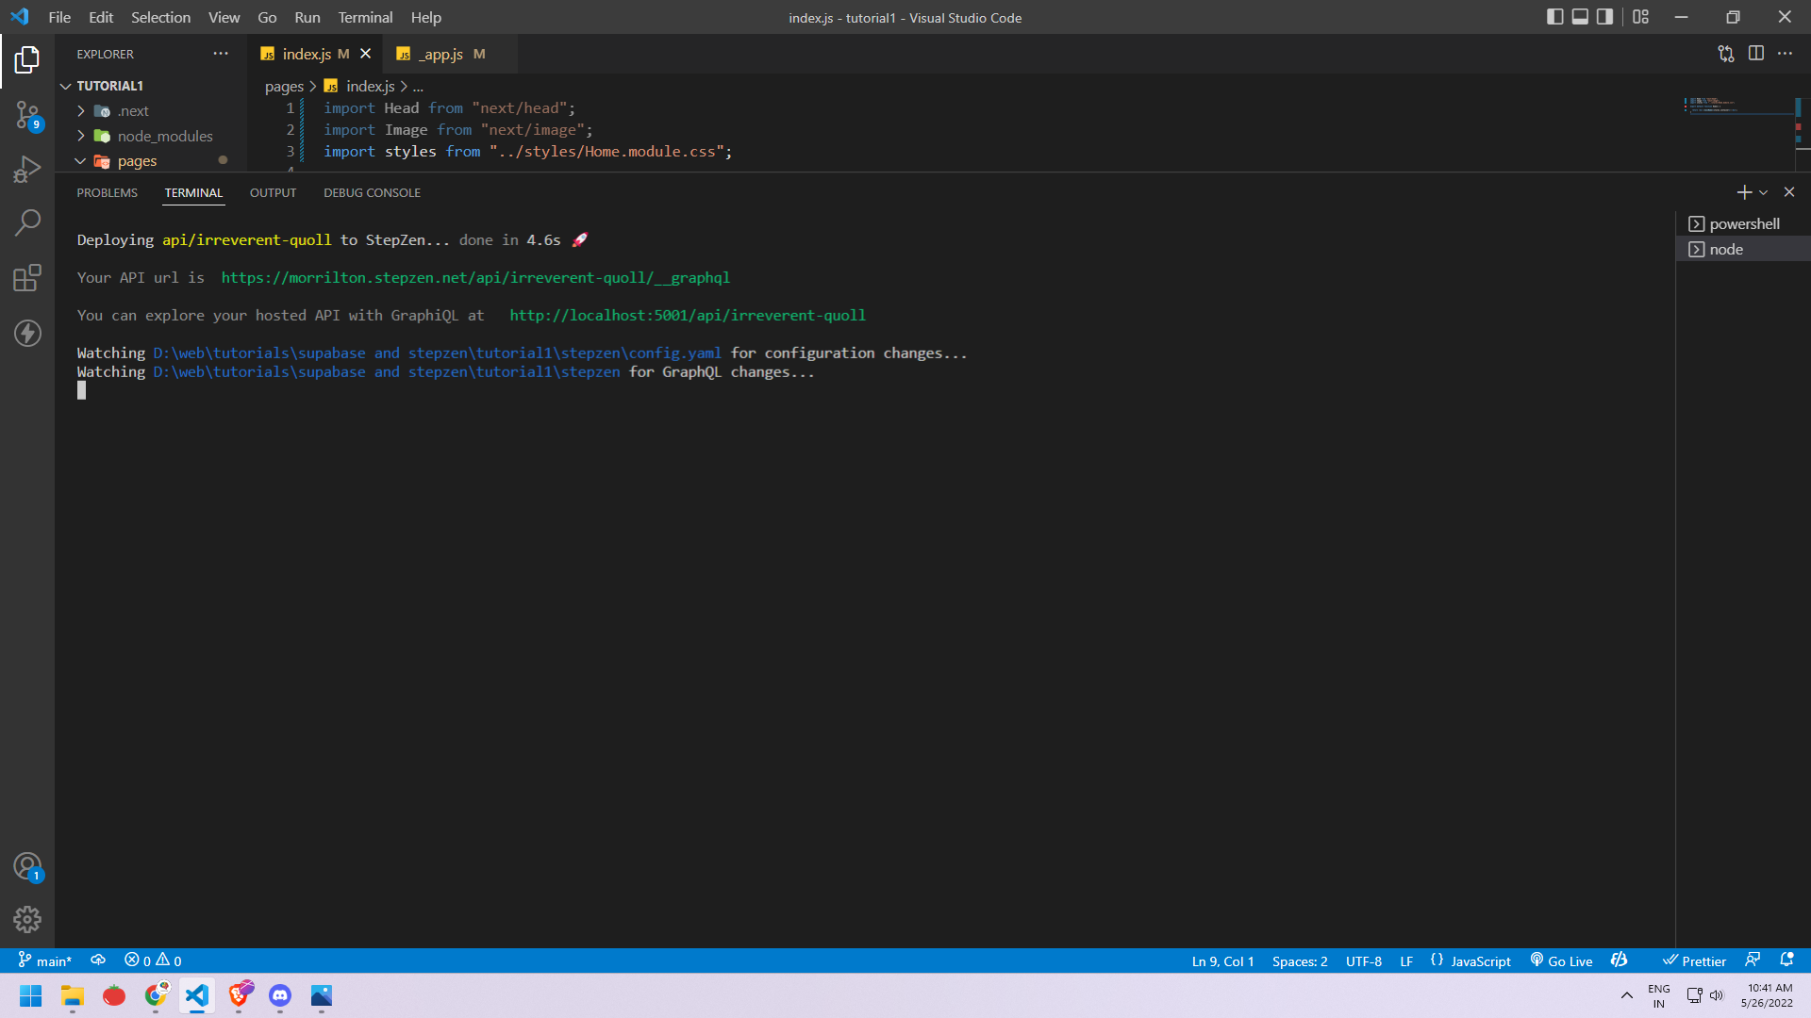The width and height of the screenshot is (1811, 1018).
Task: Click the Split Editor Right icon
Action: pos(1755,54)
